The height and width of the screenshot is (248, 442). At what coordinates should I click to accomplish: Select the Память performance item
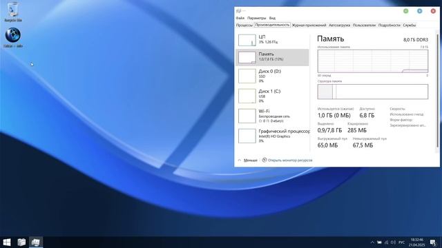[x=272, y=57]
